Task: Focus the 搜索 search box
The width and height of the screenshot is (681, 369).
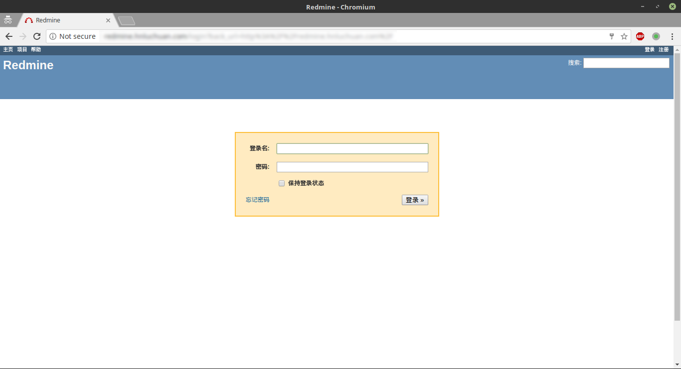Action: tap(626, 63)
